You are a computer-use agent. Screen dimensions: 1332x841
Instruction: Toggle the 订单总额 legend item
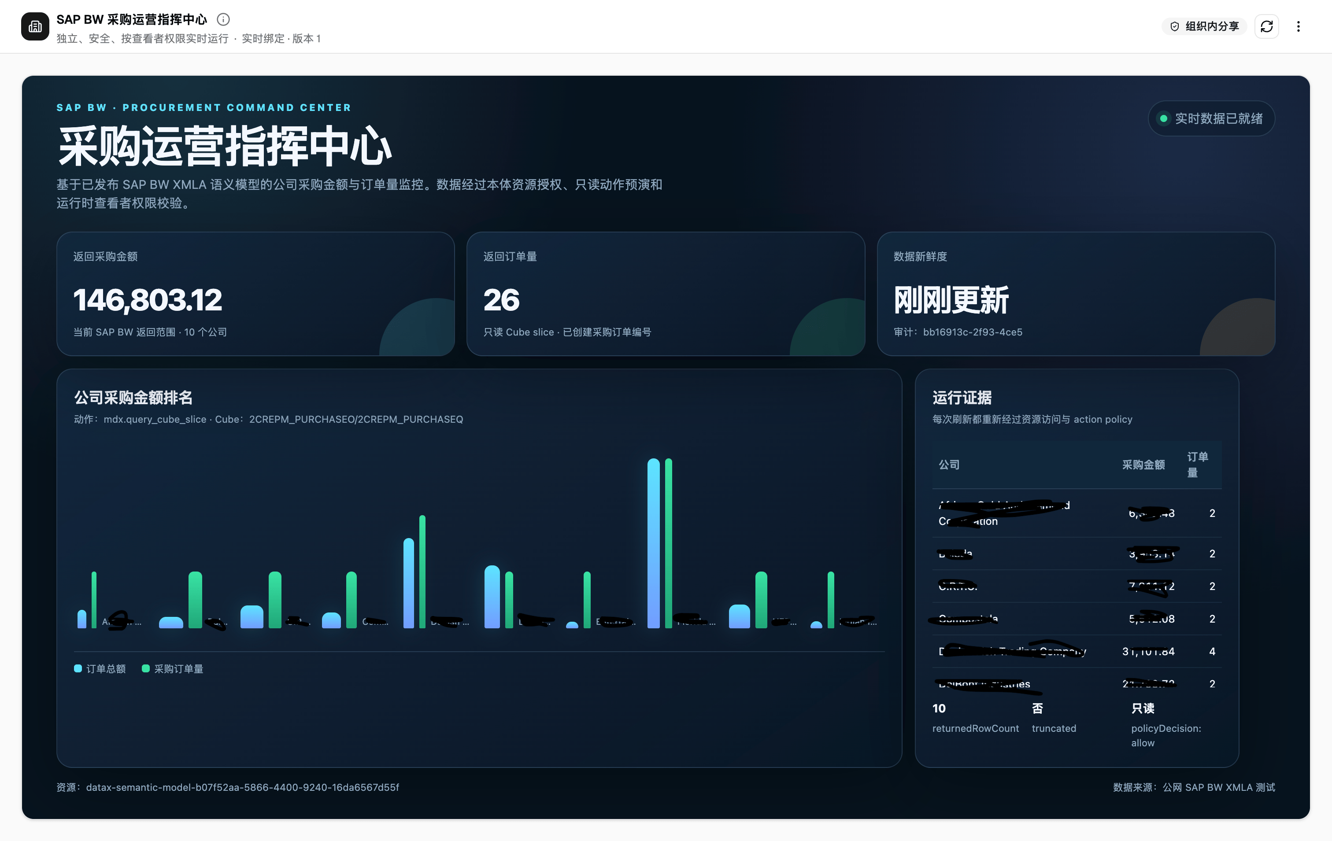[100, 668]
